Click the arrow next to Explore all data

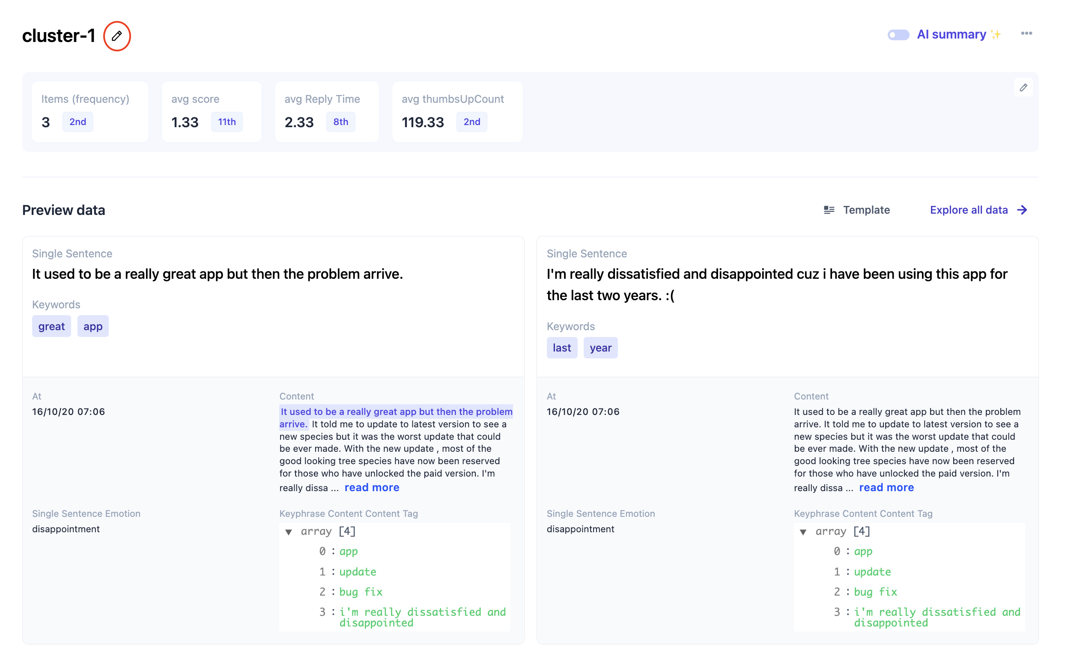click(x=1022, y=210)
